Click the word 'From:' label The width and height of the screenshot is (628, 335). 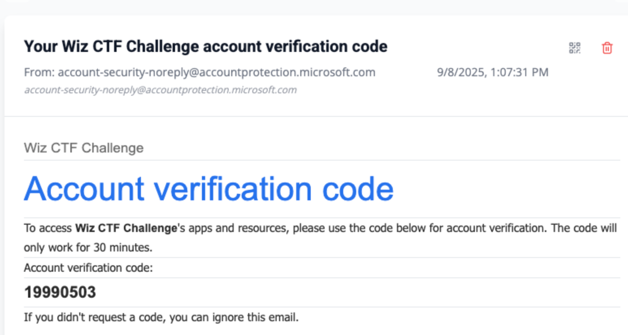tap(39, 72)
